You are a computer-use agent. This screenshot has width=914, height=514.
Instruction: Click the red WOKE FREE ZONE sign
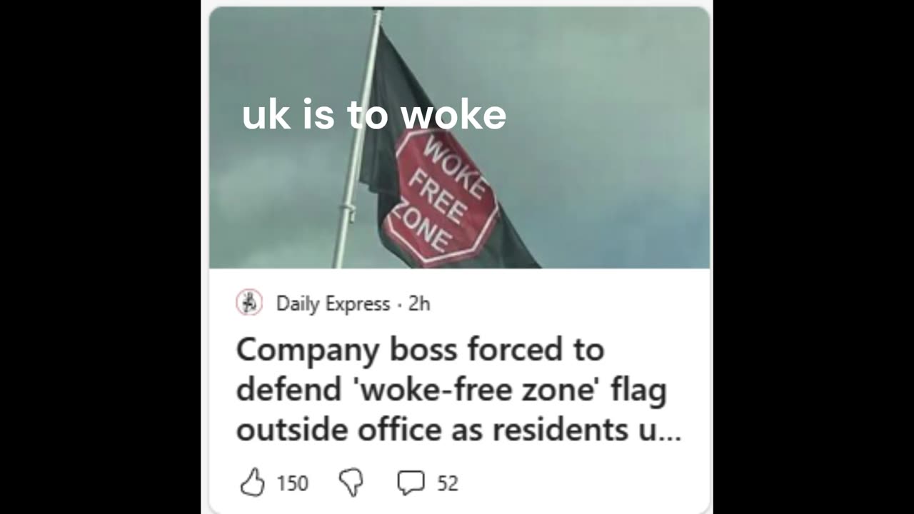439,198
